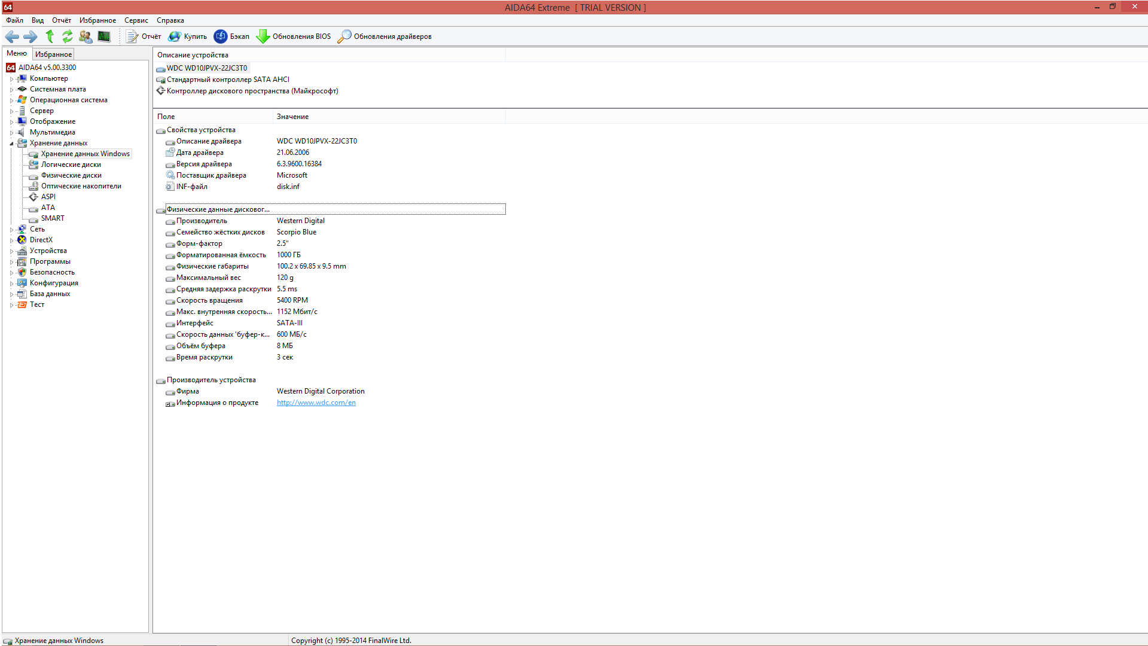Open the Сервис menu
This screenshot has width=1148, height=646.
pos(136,20)
